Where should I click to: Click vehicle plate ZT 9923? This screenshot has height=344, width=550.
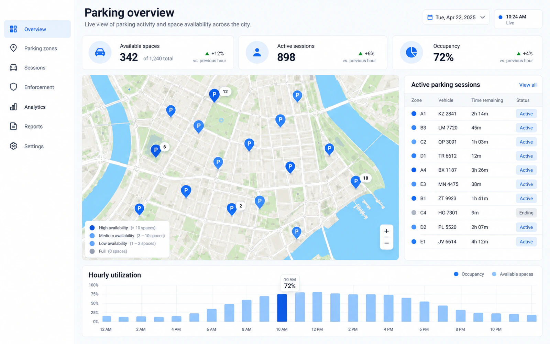click(447, 198)
